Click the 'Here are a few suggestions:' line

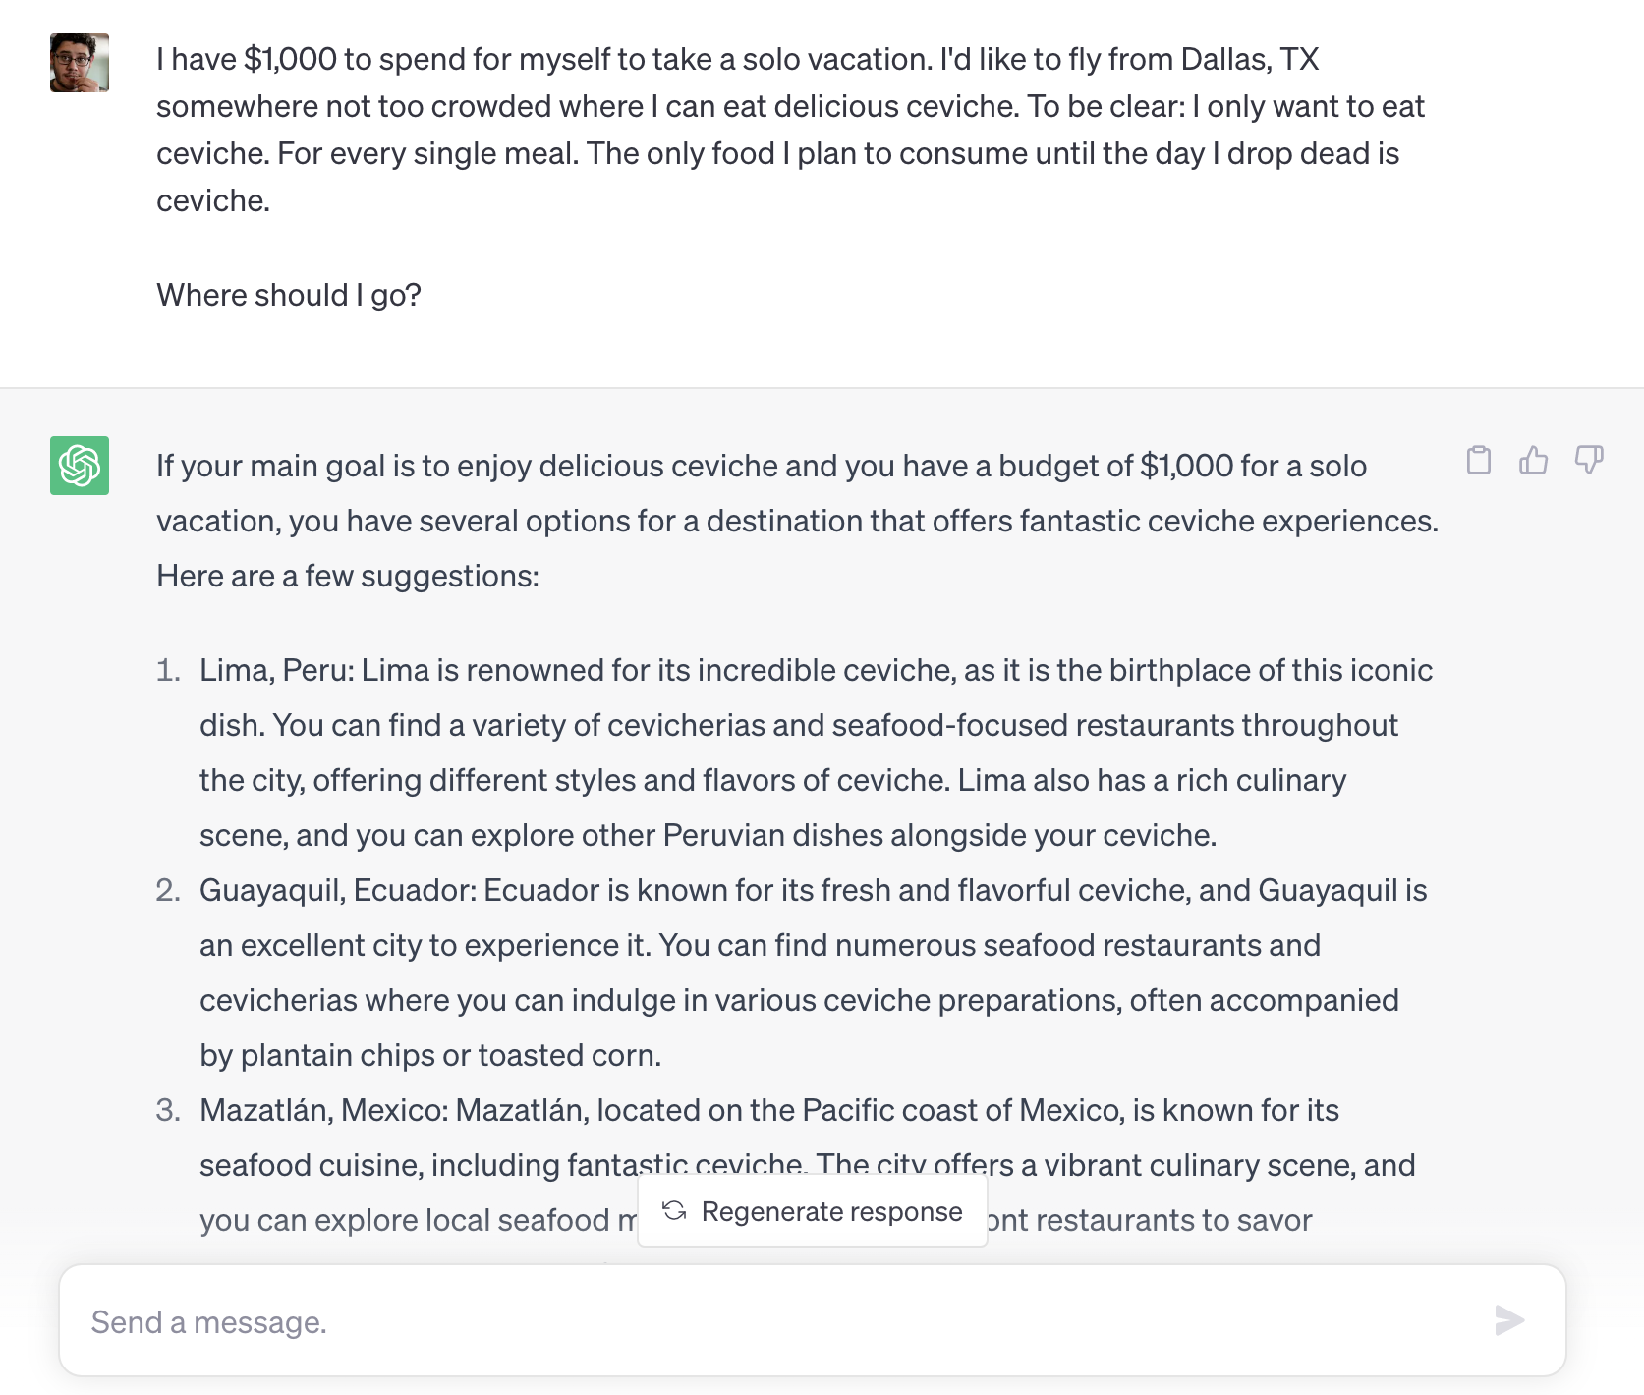pyautogui.click(x=348, y=576)
